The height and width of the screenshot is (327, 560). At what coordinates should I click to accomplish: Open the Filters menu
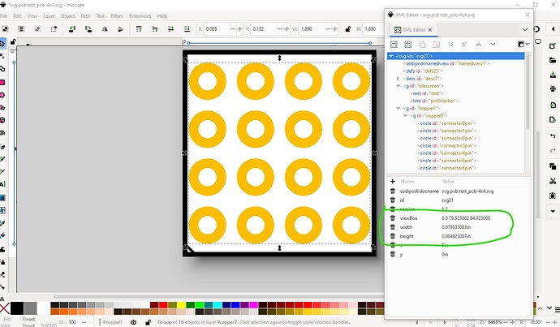pyautogui.click(x=117, y=16)
